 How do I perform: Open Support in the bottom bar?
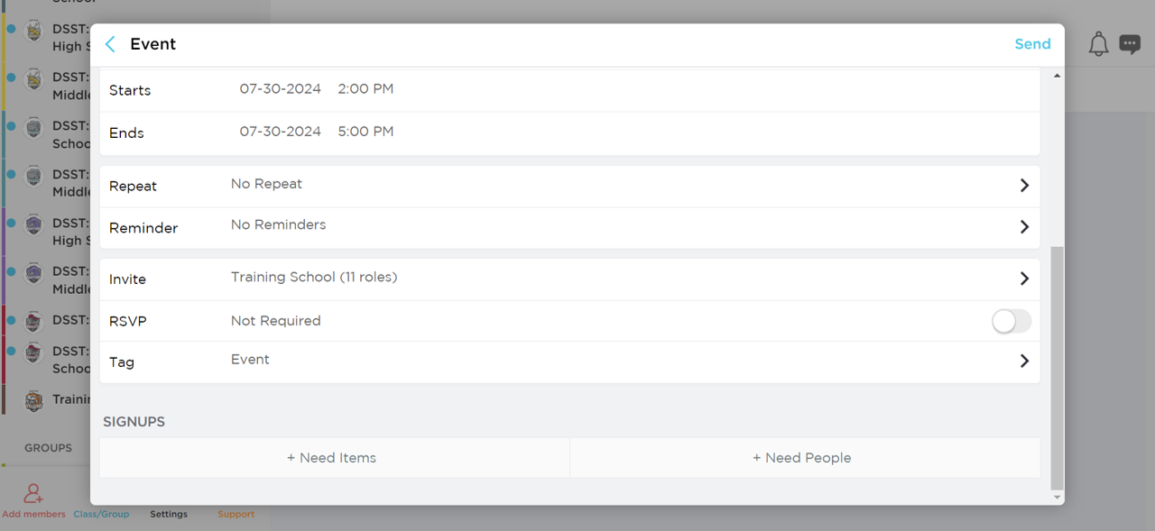[236, 515]
